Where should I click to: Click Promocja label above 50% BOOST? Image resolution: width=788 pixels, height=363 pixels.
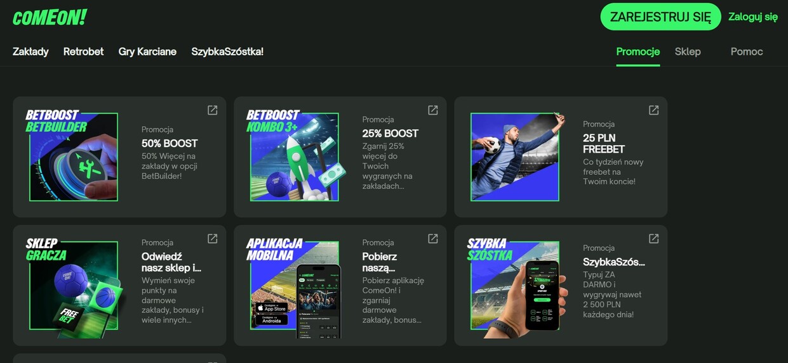point(157,129)
